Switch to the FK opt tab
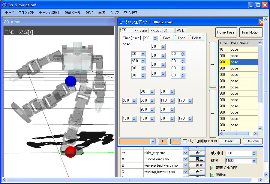 pyautogui.click(x=155, y=30)
